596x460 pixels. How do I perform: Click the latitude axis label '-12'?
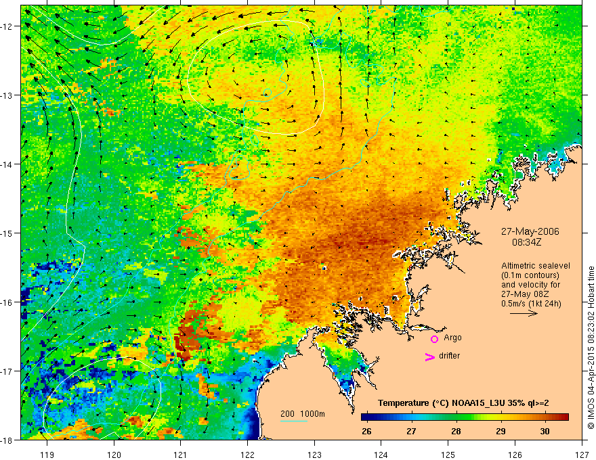(x=7, y=26)
